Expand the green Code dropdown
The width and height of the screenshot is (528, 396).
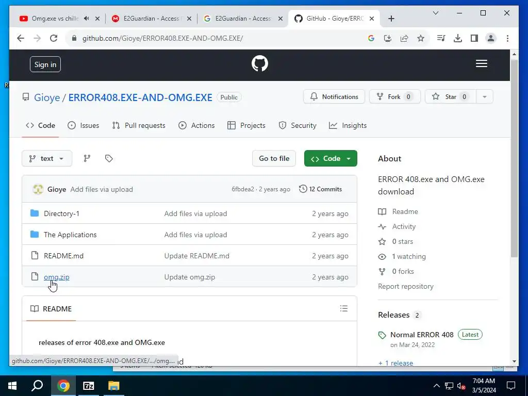[x=331, y=158]
